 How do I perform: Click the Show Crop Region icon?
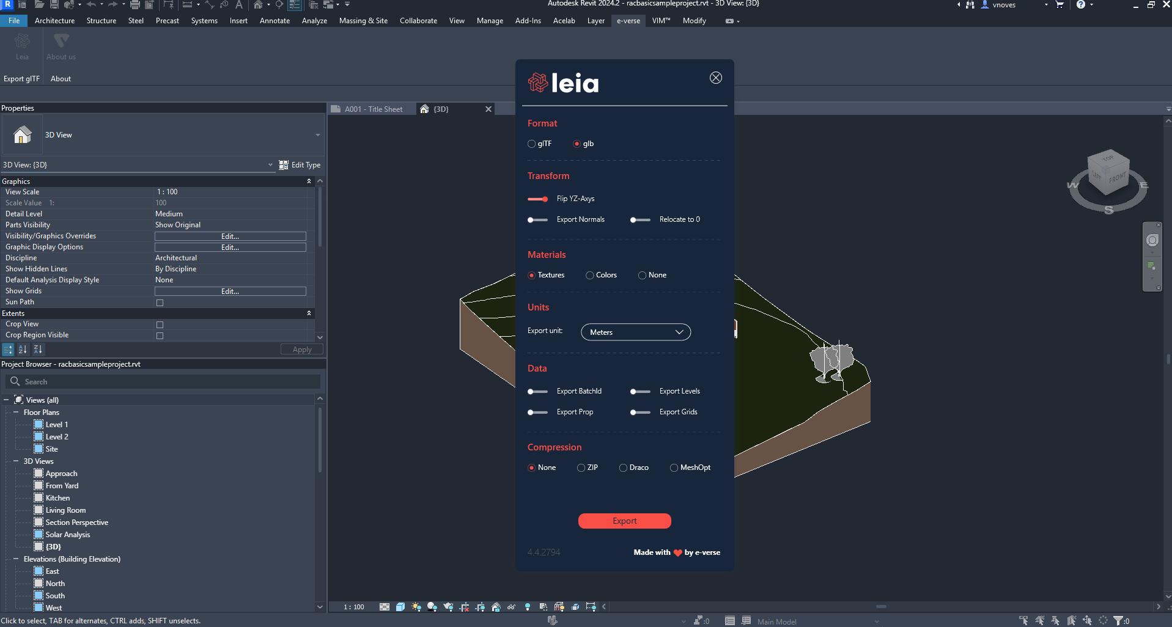click(480, 607)
